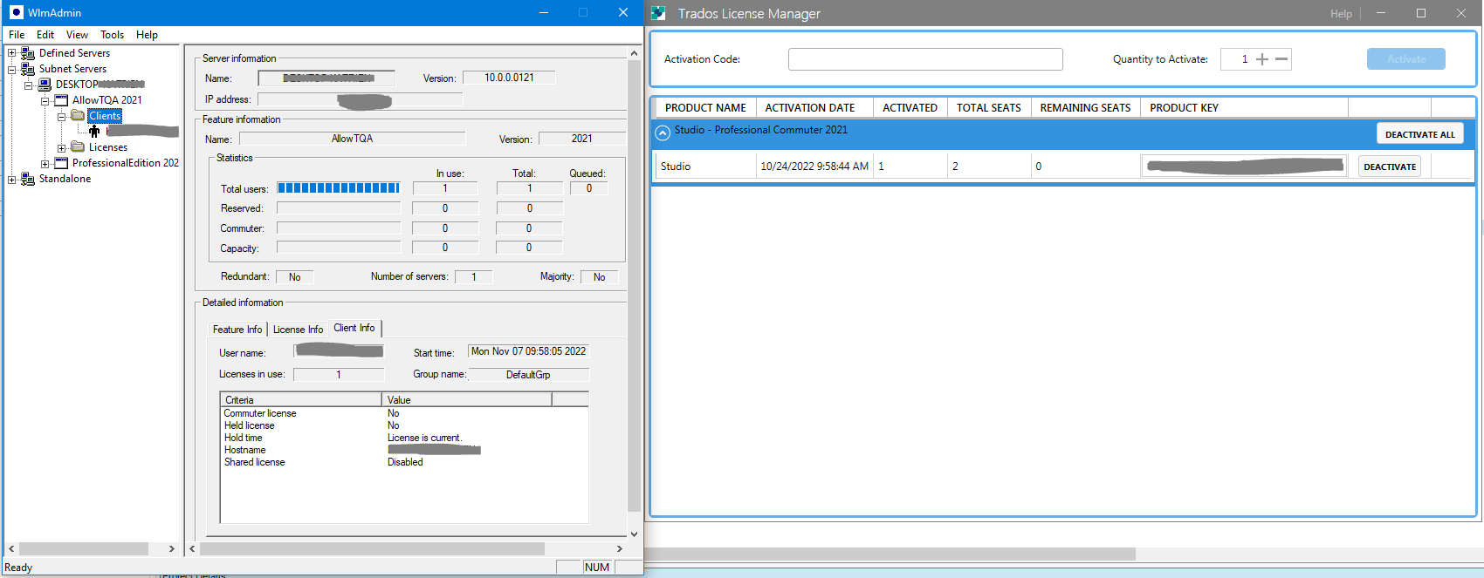Click right arrow of detail pane horizontal scrollbar
The width and height of the screenshot is (1484, 578).
[619, 549]
